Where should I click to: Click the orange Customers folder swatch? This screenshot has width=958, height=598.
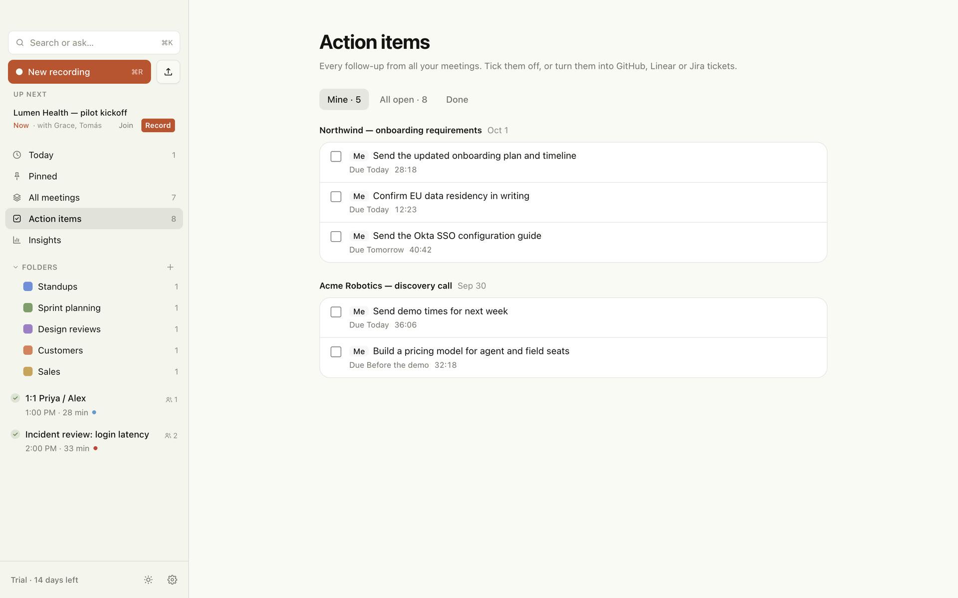coord(28,350)
